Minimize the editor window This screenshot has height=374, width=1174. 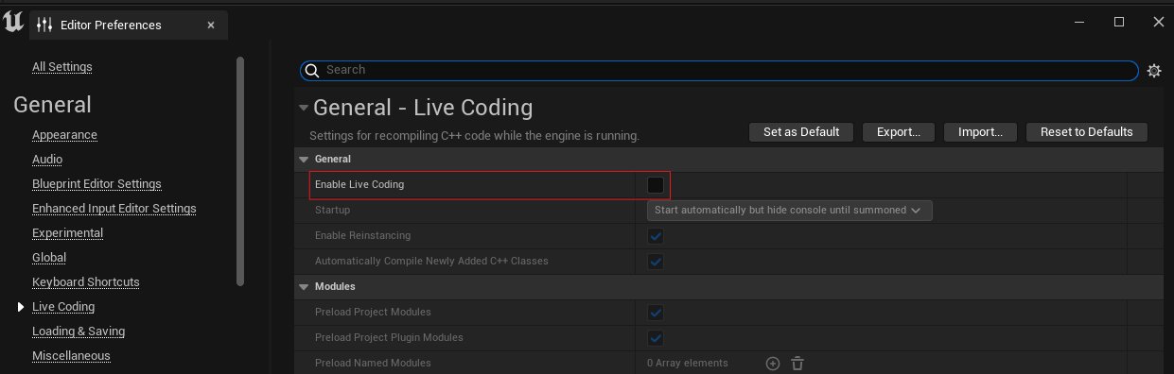click(1079, 21)
